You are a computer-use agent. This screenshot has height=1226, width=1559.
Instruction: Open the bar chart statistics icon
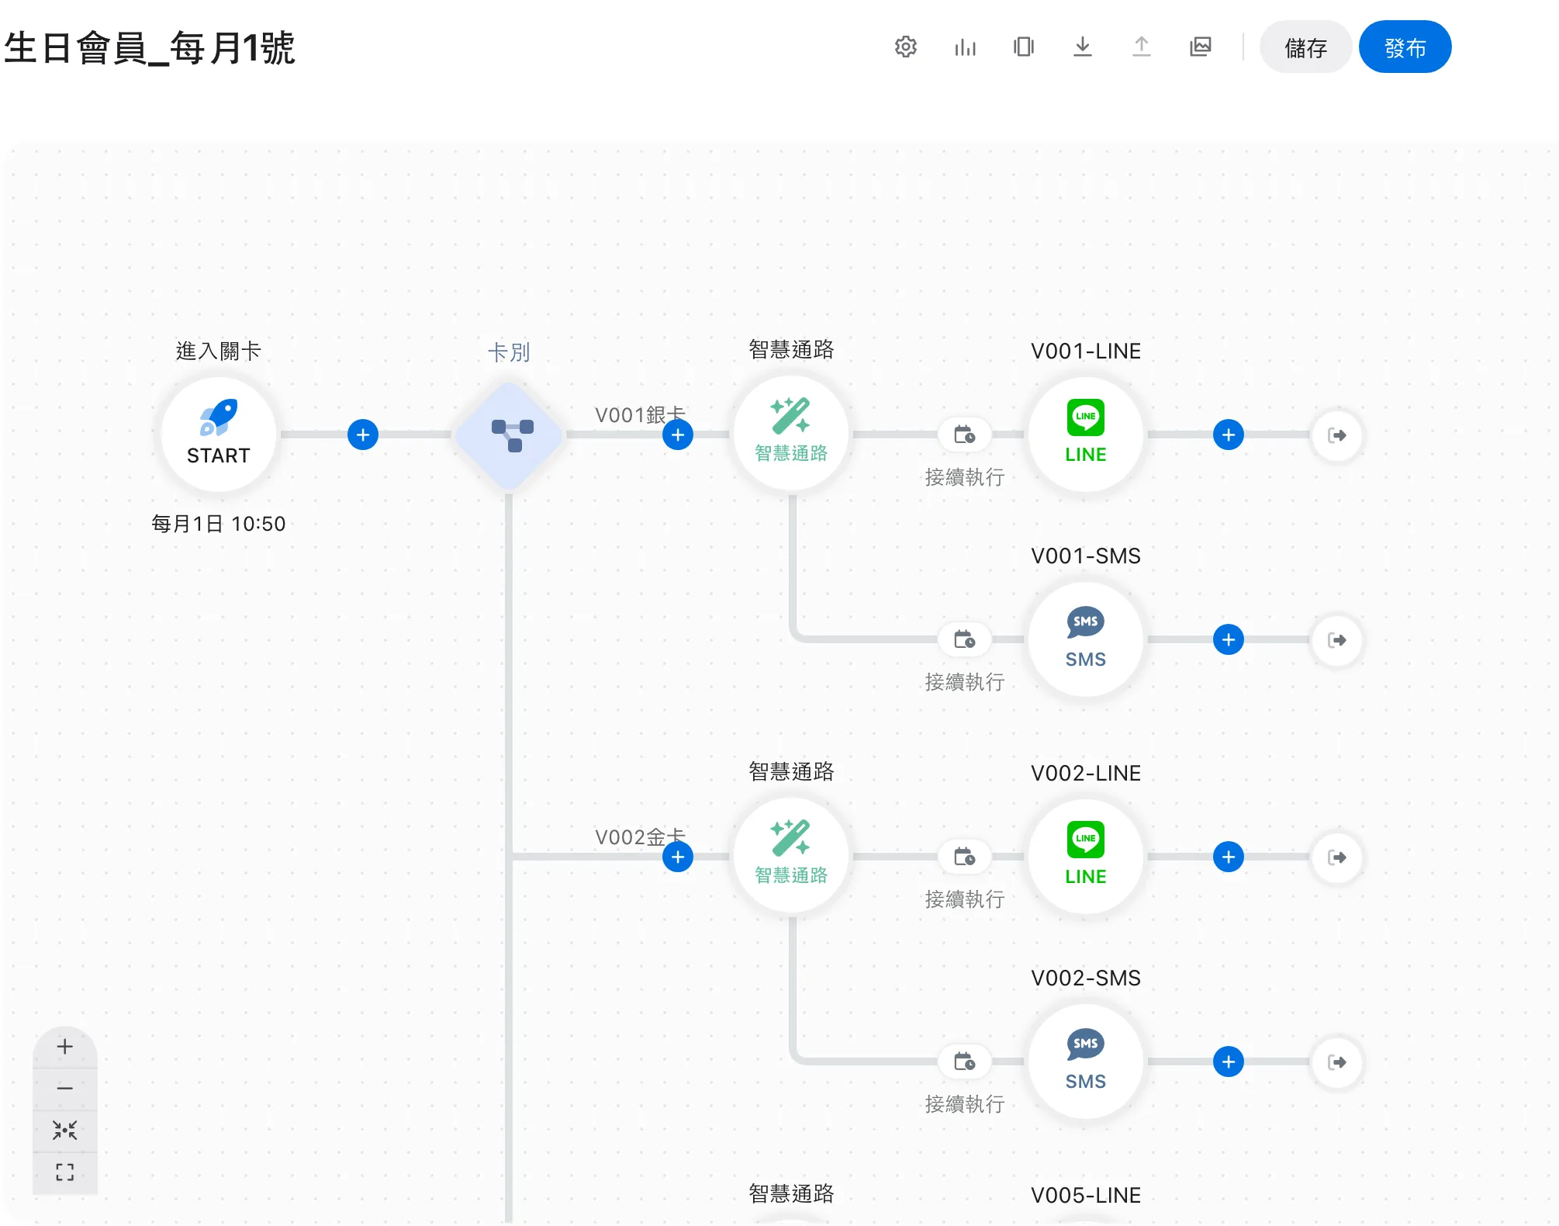tap(965, 47)
